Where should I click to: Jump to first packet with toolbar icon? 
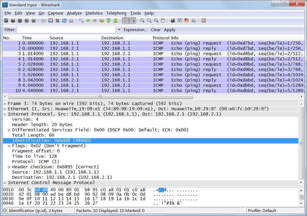point(109,21)
